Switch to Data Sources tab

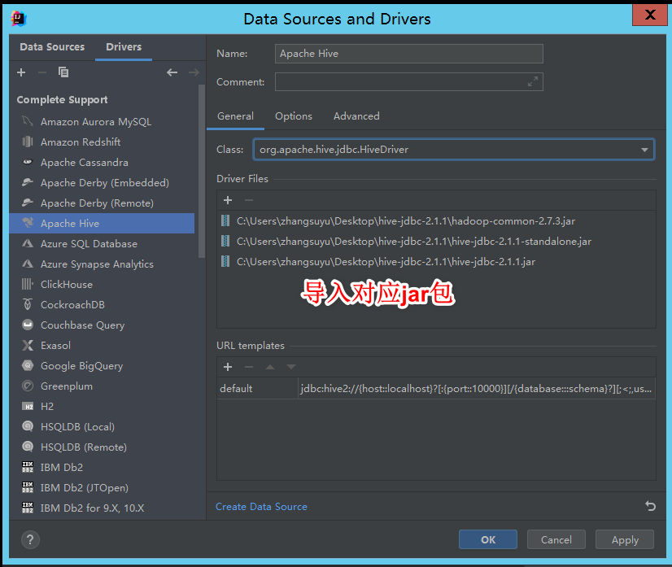pyautogui.click(x=52, y=46)
